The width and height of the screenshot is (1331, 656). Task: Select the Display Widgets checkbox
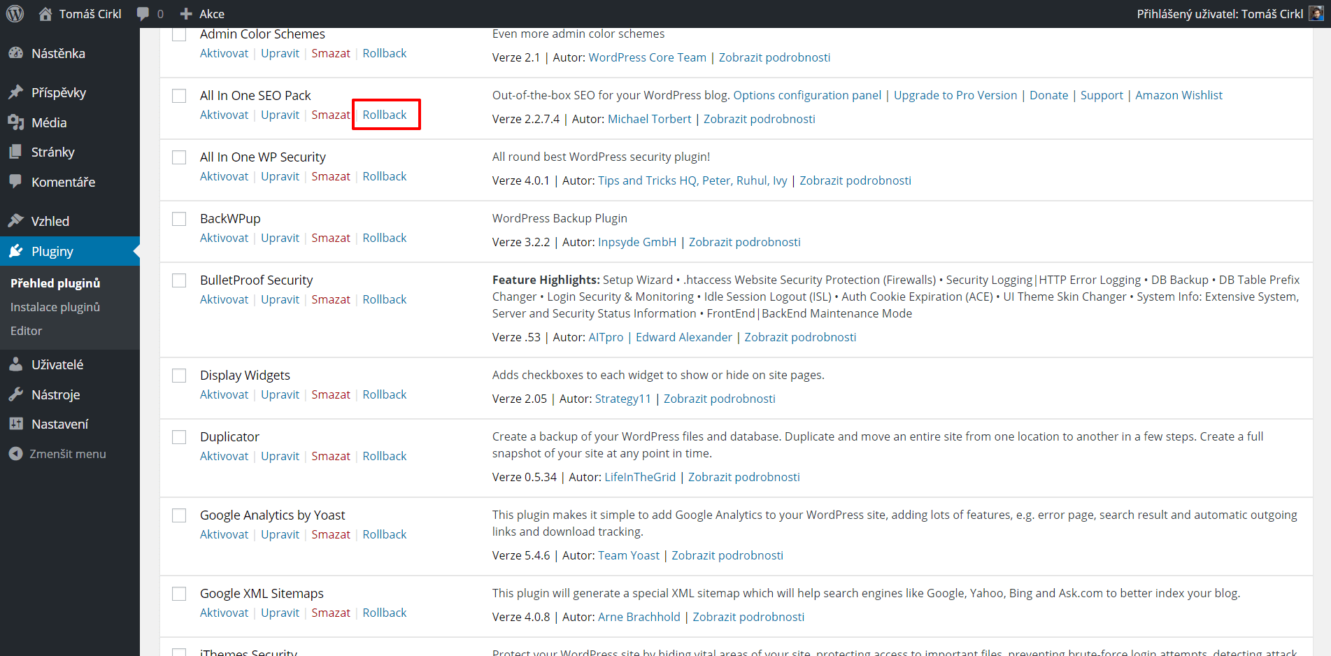[x=179, y=376]
